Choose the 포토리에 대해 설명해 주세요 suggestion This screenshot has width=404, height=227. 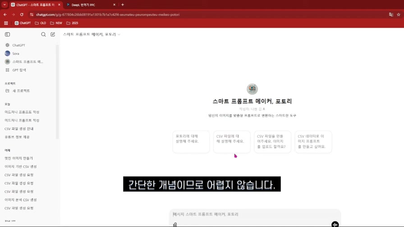191,142
